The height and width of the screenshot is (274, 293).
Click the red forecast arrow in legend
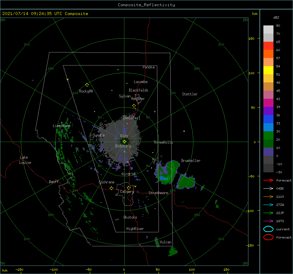pos(268,180)
